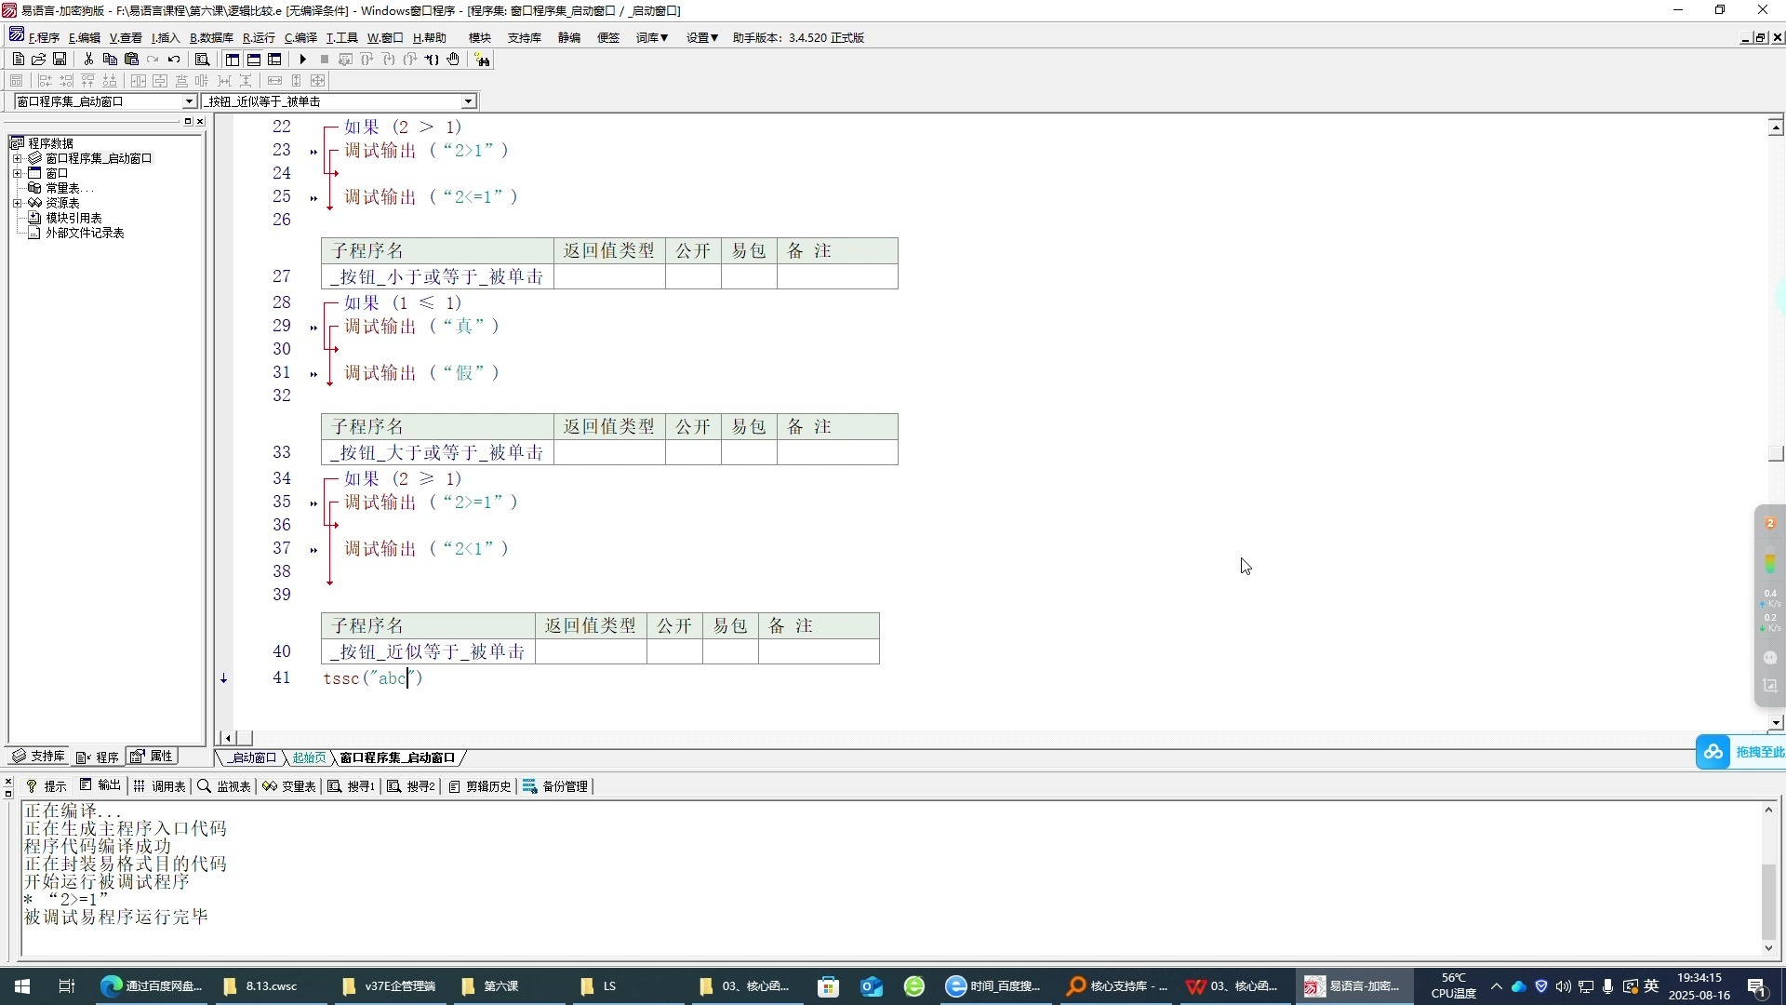Toggle the combined panel layout icon
1786x1005 pixels.
point(274,59)
